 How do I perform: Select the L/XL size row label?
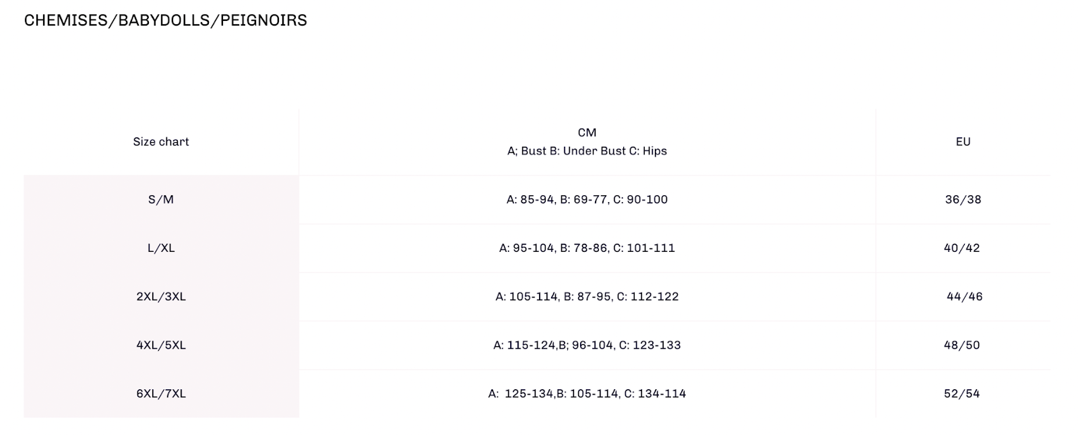161,248
